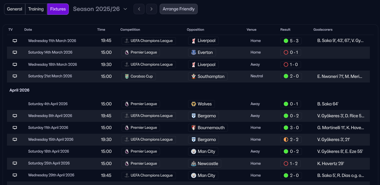
Task: Click the Carabao Cup competition logo
Action: 127,76
